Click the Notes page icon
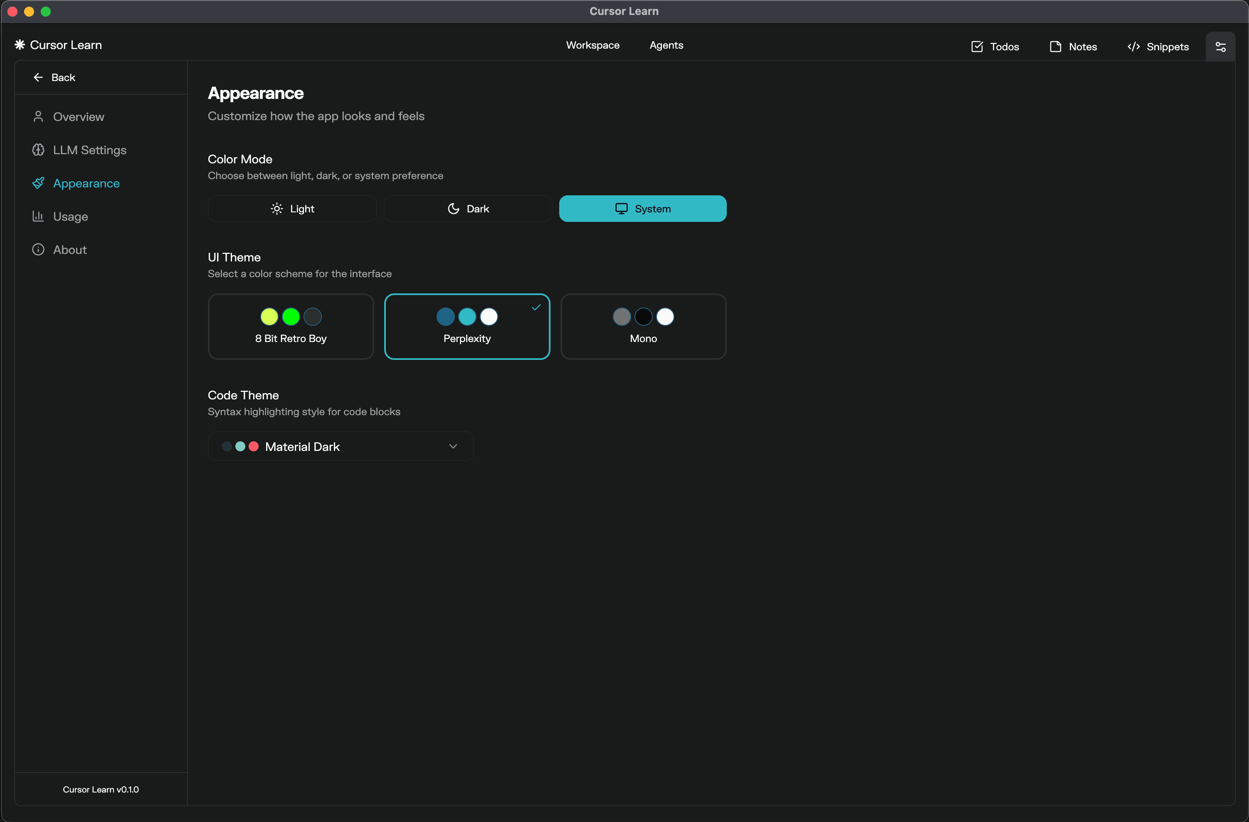This screenshot has height=822, width=1249. pyautogui.click(x=1055, y=47)
